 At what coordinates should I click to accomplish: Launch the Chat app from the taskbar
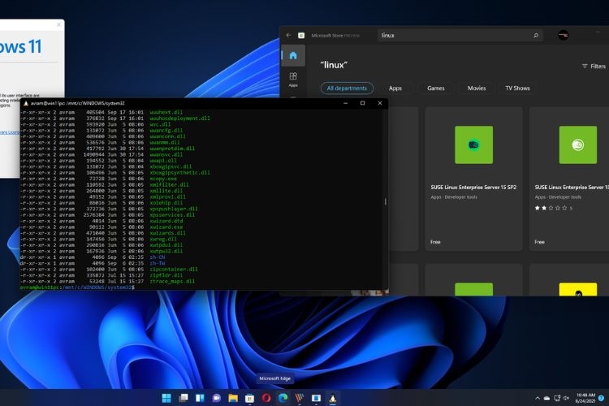point(216,398)
